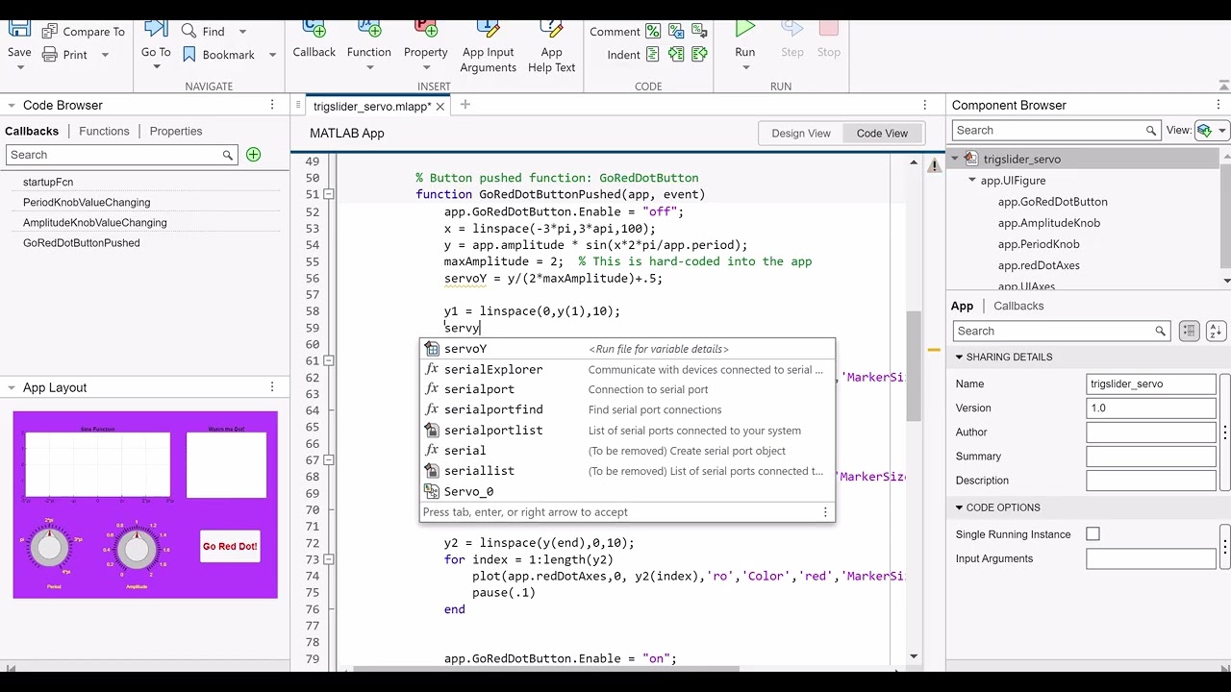Image resolution: width=1231 pixels, height=692 pixels.
Task: Click the Smart indent icon
Action: tap(653, 55)
